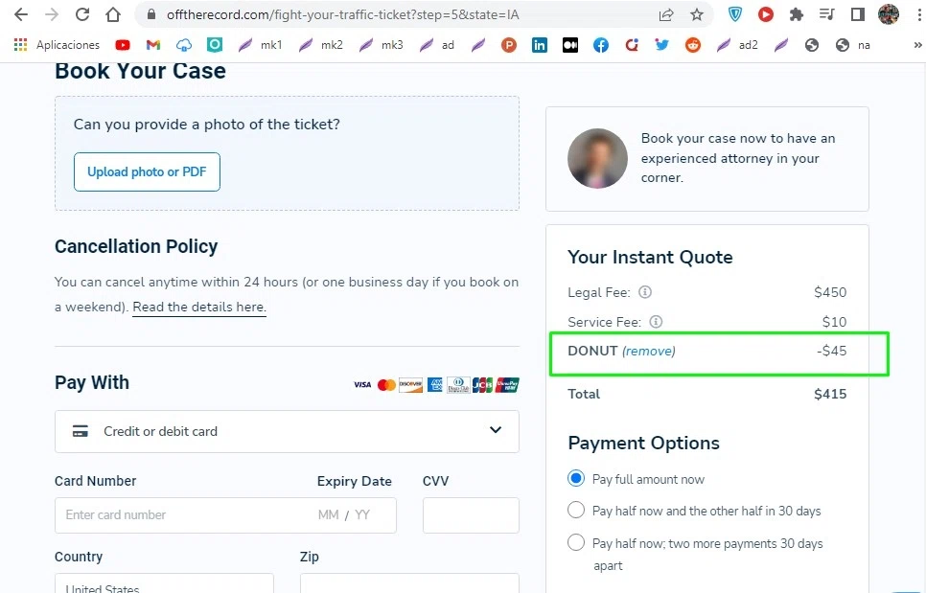The width and height of the screenshot is (926, 593).
Task: Open the Country selector field
Action: coord(164,583)
